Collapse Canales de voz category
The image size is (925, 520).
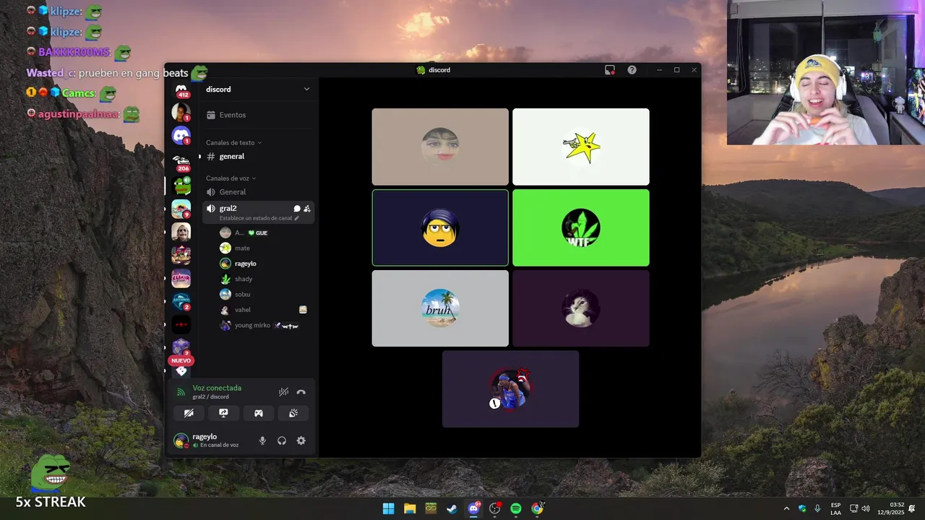point(231,178)
